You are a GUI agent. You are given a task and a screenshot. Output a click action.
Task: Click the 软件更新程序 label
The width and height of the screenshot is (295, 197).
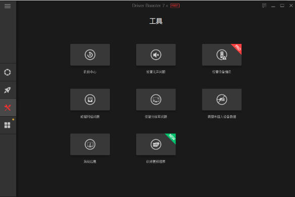point(156,162)
